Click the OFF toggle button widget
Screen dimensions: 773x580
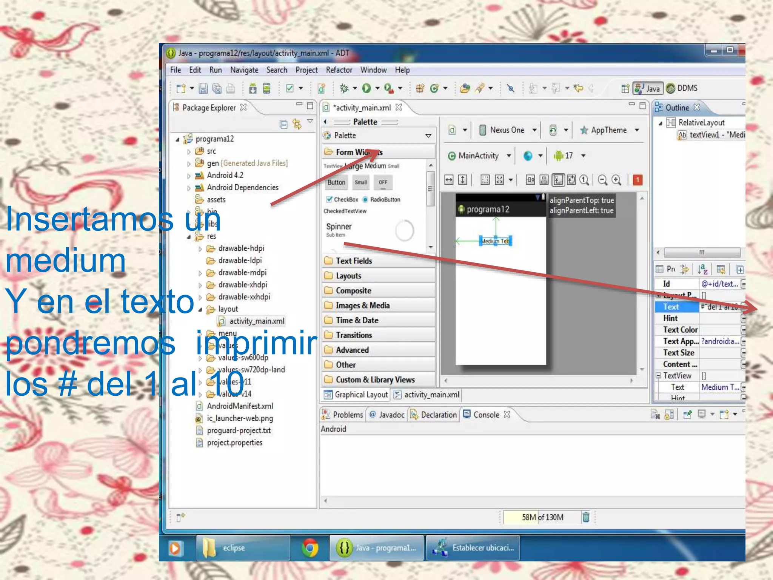383,182
